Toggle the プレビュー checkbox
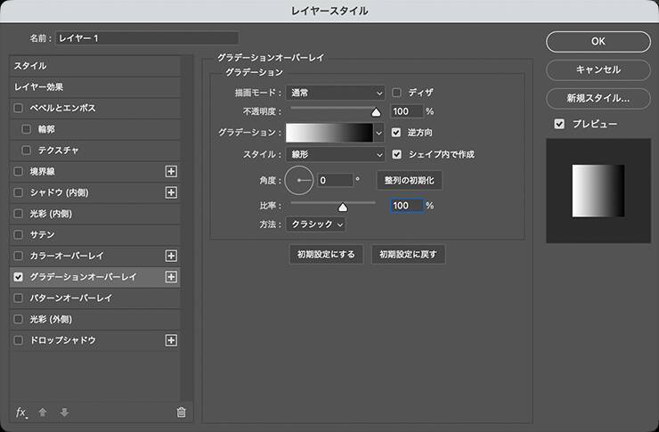The width and height of the screenshot is (659, 432). (559, 124)
